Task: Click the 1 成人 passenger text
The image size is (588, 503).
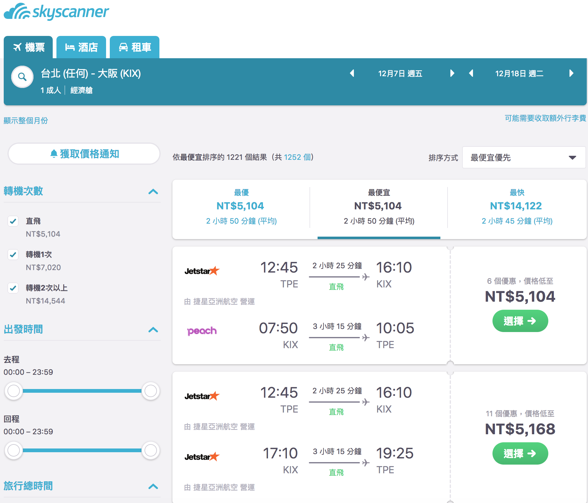Action: [x=51, y=90]
